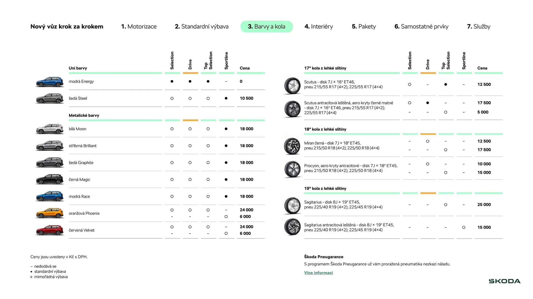
Task: Select the stříbrná Brilliant car image
Action: [x=50, y=146]
